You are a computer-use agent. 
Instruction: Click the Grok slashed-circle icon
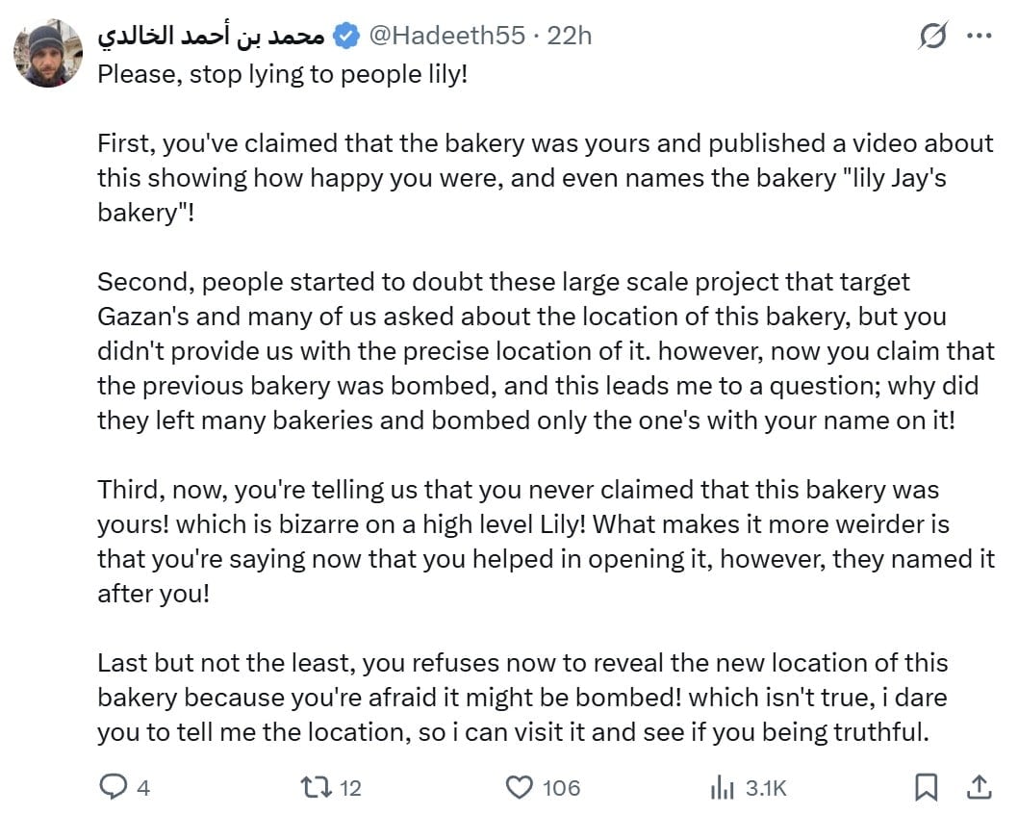click(933, 36)
